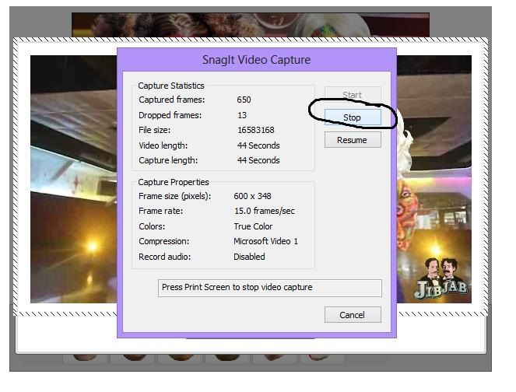Image resolution: width=516 pixels, height=392 pixels.
Task: Click the greyed-out Start button
Action: [353, 95]
